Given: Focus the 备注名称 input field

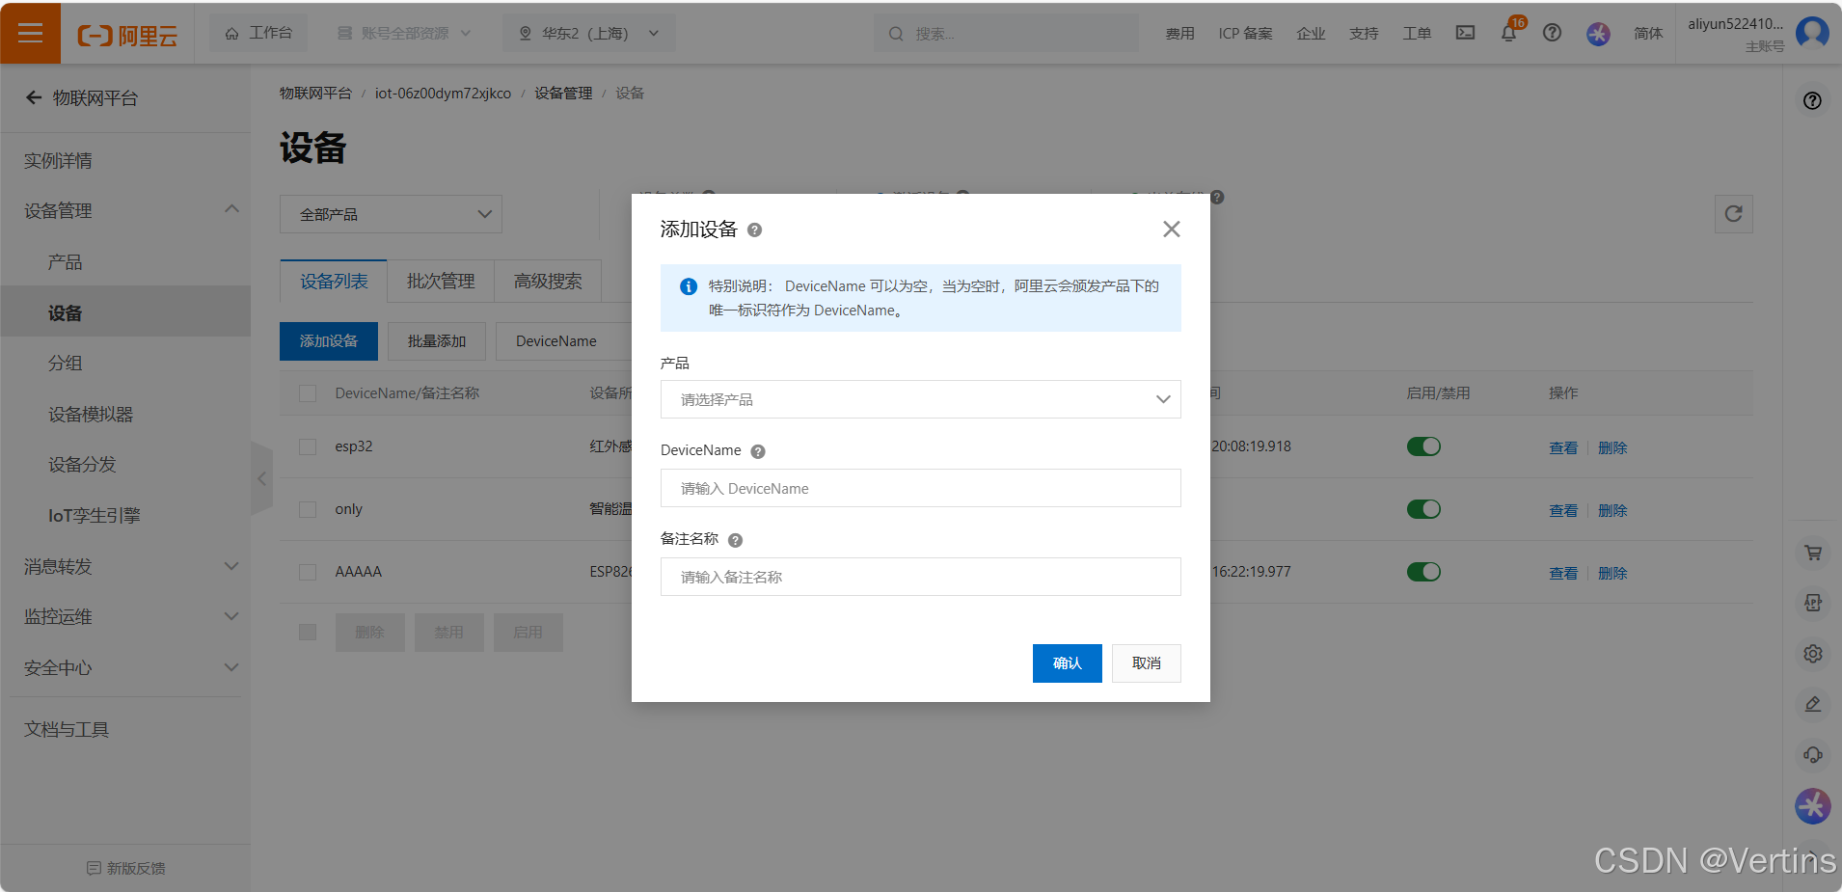Looking at the screenshot, I should click(920, 577).
